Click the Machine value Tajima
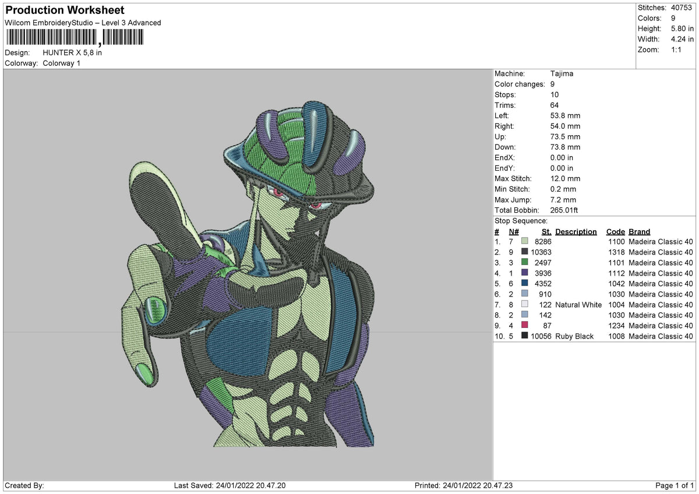This screenshot has width=699, height=494. (562, 73)
